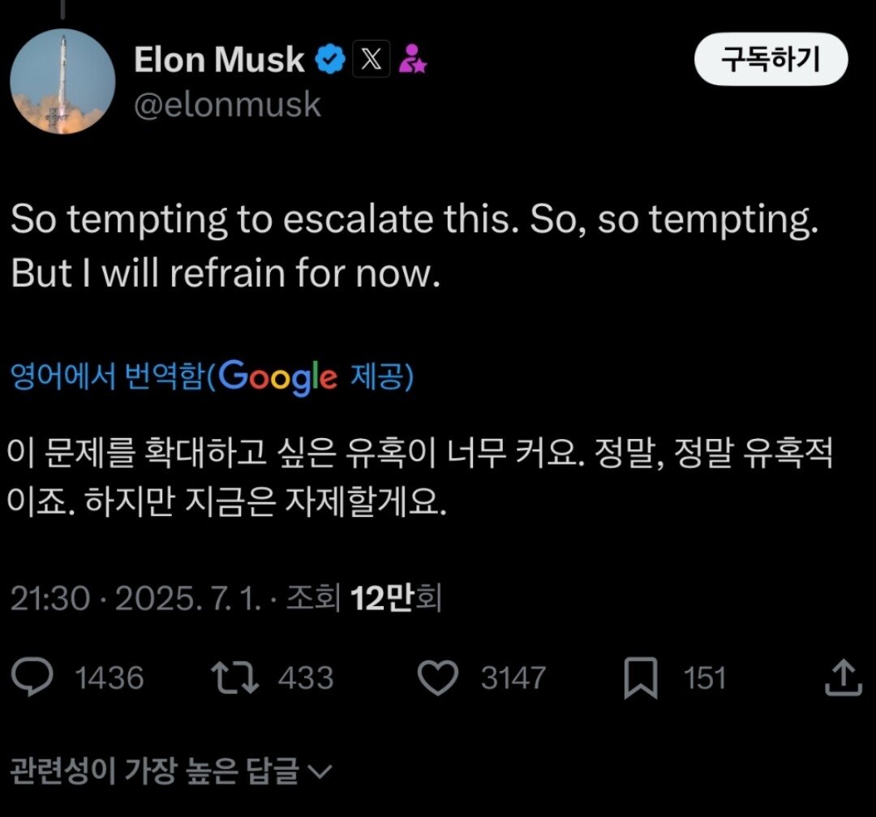Click the chevron beside 관련성이 가장 높은 답글

[321, 771]
